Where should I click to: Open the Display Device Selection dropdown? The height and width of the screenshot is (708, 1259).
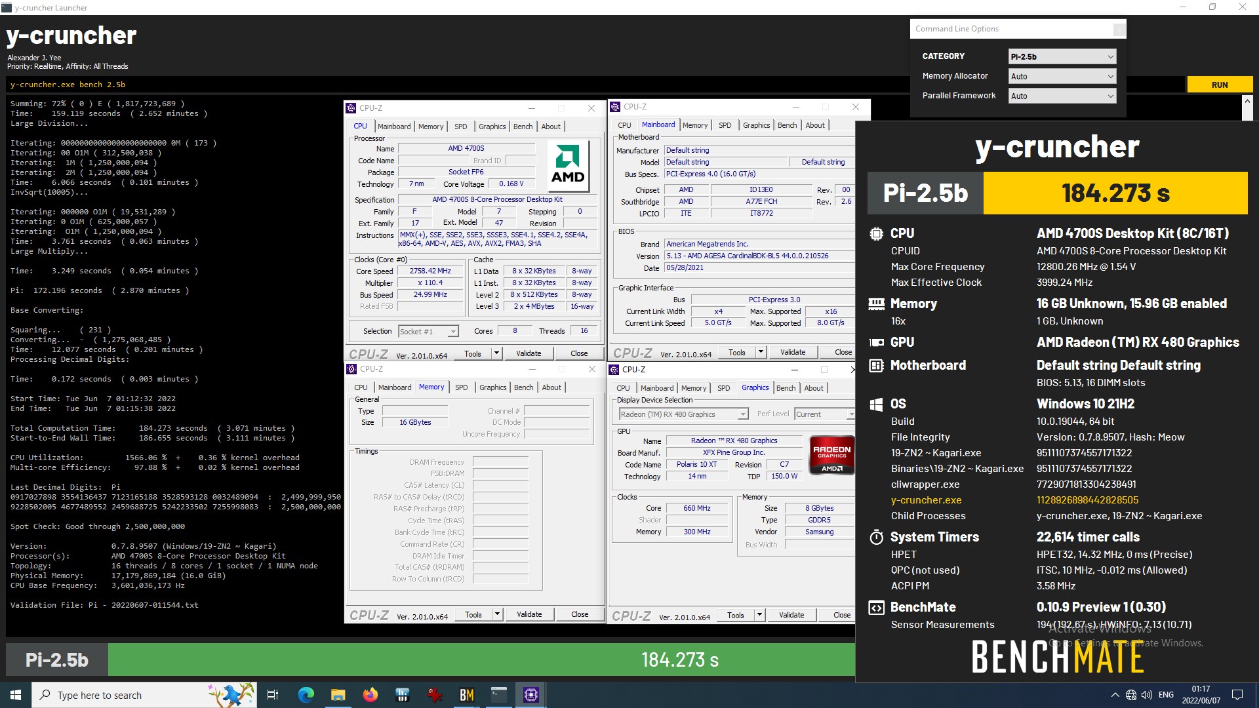(x=683, y=414)
